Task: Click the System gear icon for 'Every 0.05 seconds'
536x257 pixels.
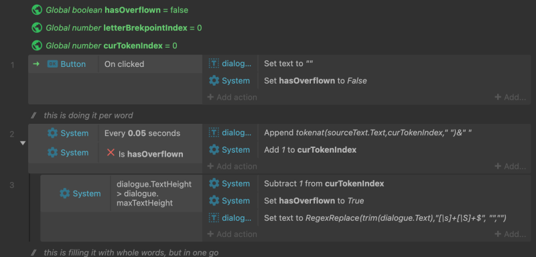Action: pos(52,133)
